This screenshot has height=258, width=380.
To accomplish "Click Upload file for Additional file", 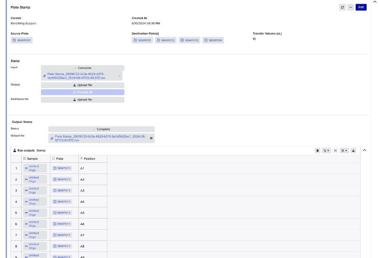I will click(83, 99).
